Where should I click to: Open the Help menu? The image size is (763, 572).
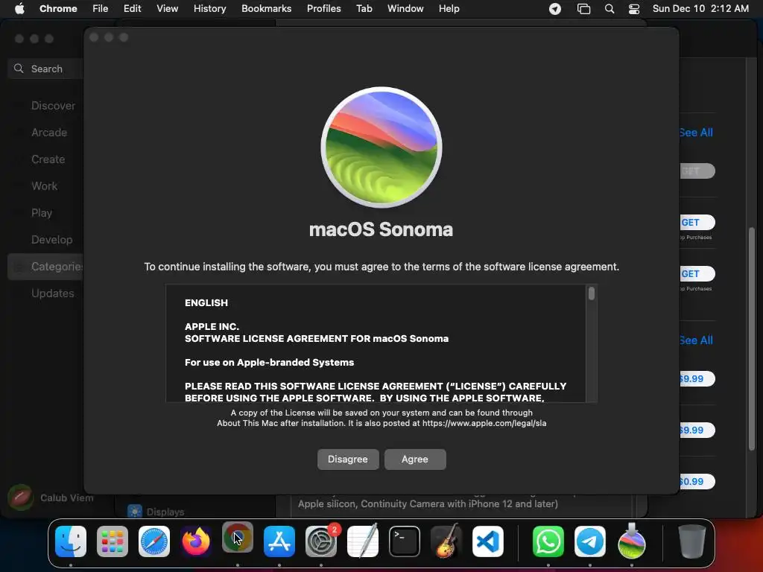pyautogui.click(x=449, y=8)
